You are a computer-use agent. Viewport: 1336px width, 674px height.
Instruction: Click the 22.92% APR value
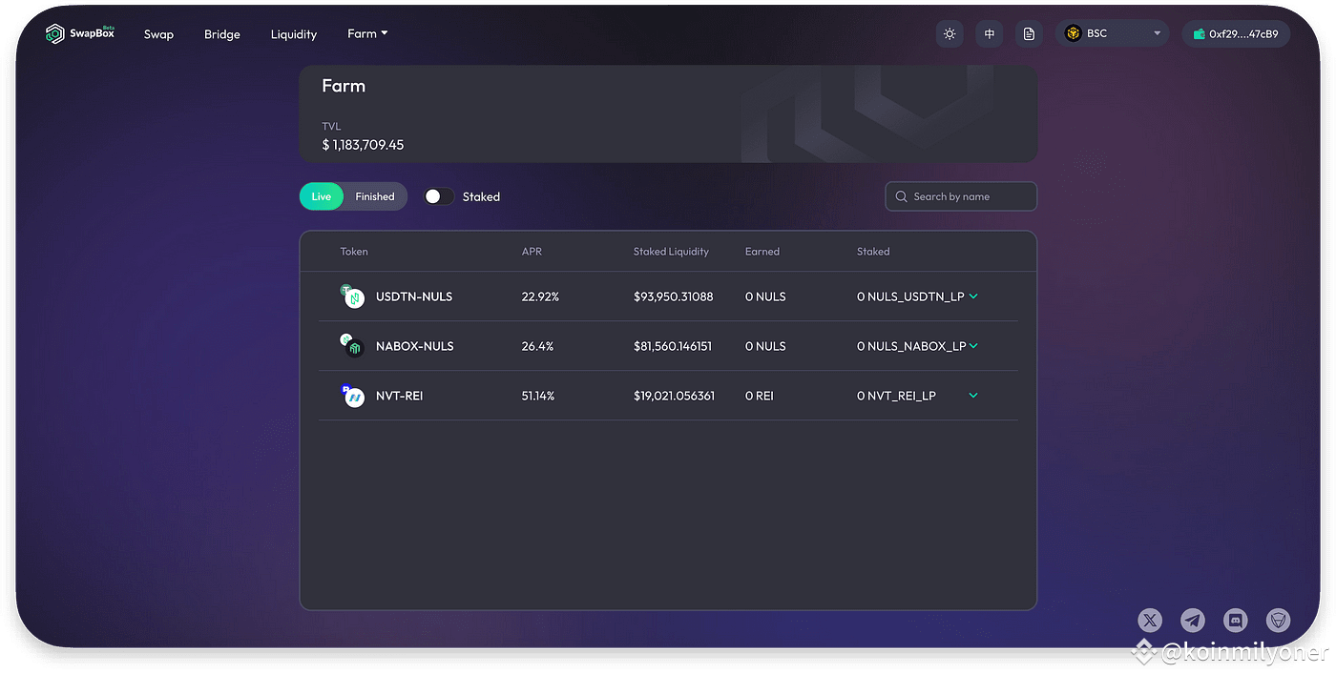[x=540, y=296]
